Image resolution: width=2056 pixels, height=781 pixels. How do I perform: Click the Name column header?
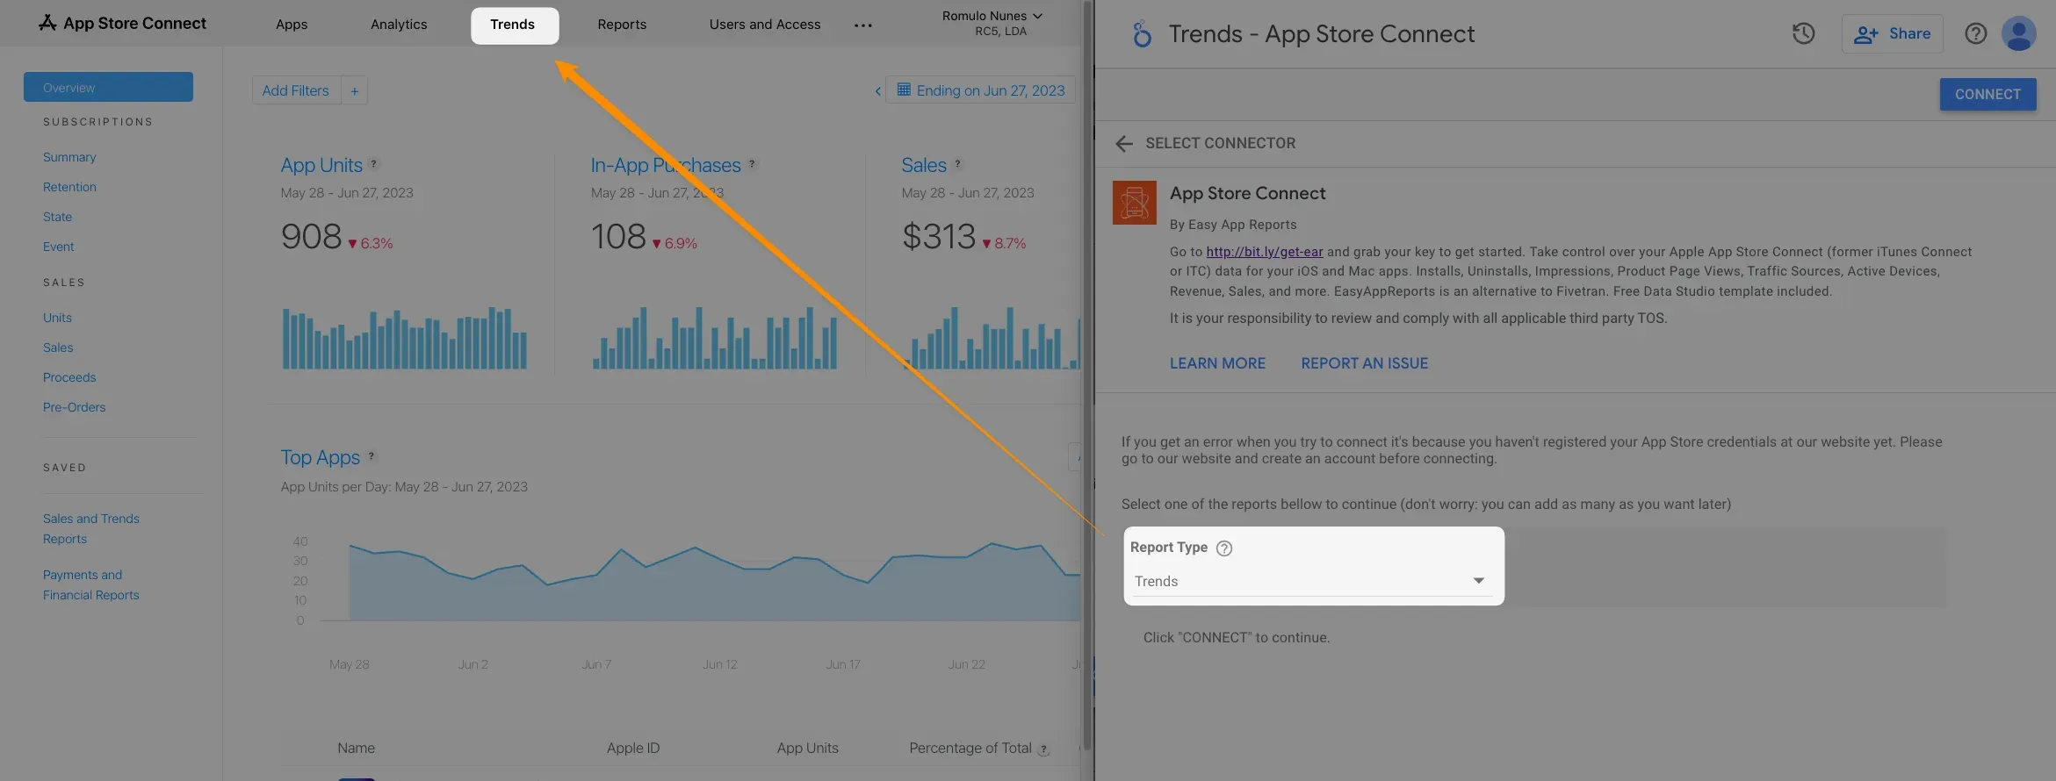coord(356,748)
